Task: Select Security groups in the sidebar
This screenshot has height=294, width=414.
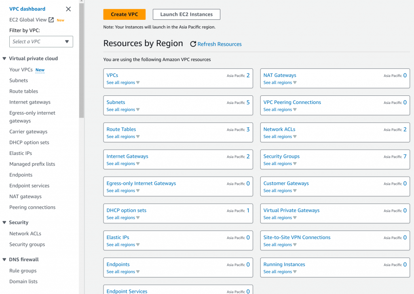Action: click(27, 245)
